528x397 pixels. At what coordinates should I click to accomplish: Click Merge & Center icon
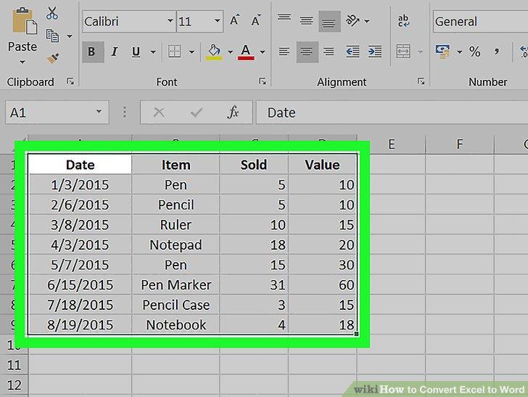point(403,52)
